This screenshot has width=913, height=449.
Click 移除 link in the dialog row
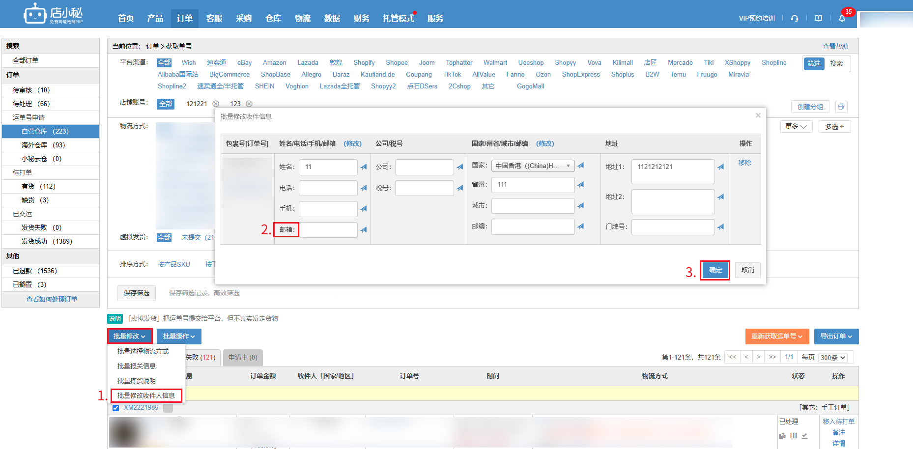coord(744,163)
